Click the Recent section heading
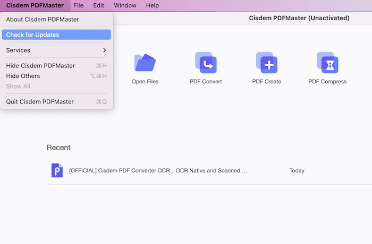The image size is (372, 244). pos(58,147)
